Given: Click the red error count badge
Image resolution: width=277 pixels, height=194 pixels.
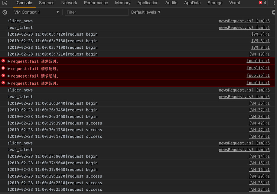Looking at the screenshot, I should click(262, 3).
